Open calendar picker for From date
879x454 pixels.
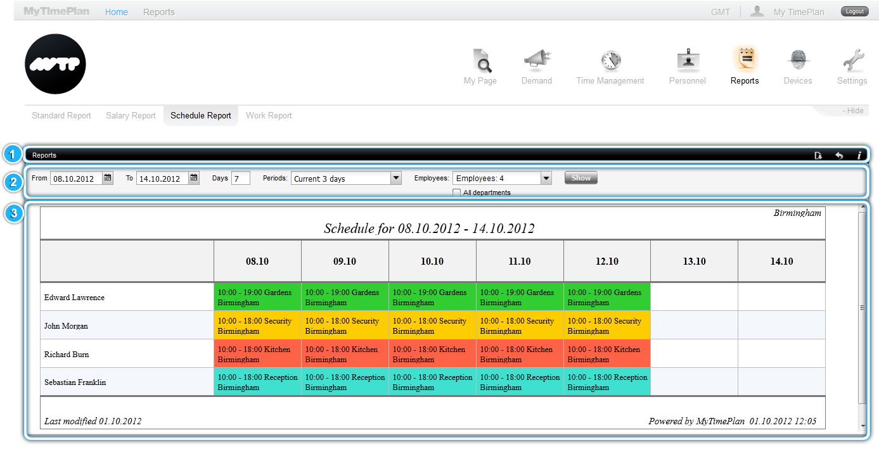click(108, 178)
